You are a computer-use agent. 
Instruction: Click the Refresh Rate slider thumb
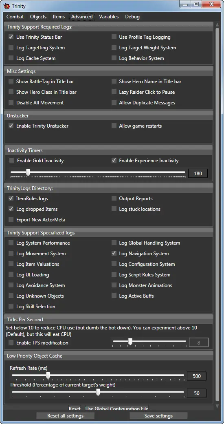(x=48, y=375)
